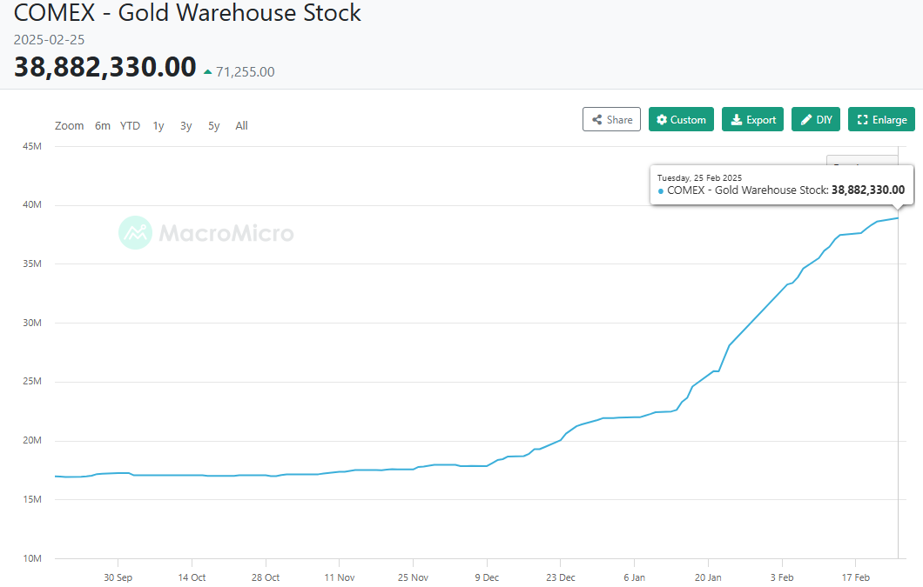Click the 40M y-axis label
Screen dimensions: 923x587
(x=31, y=205)
